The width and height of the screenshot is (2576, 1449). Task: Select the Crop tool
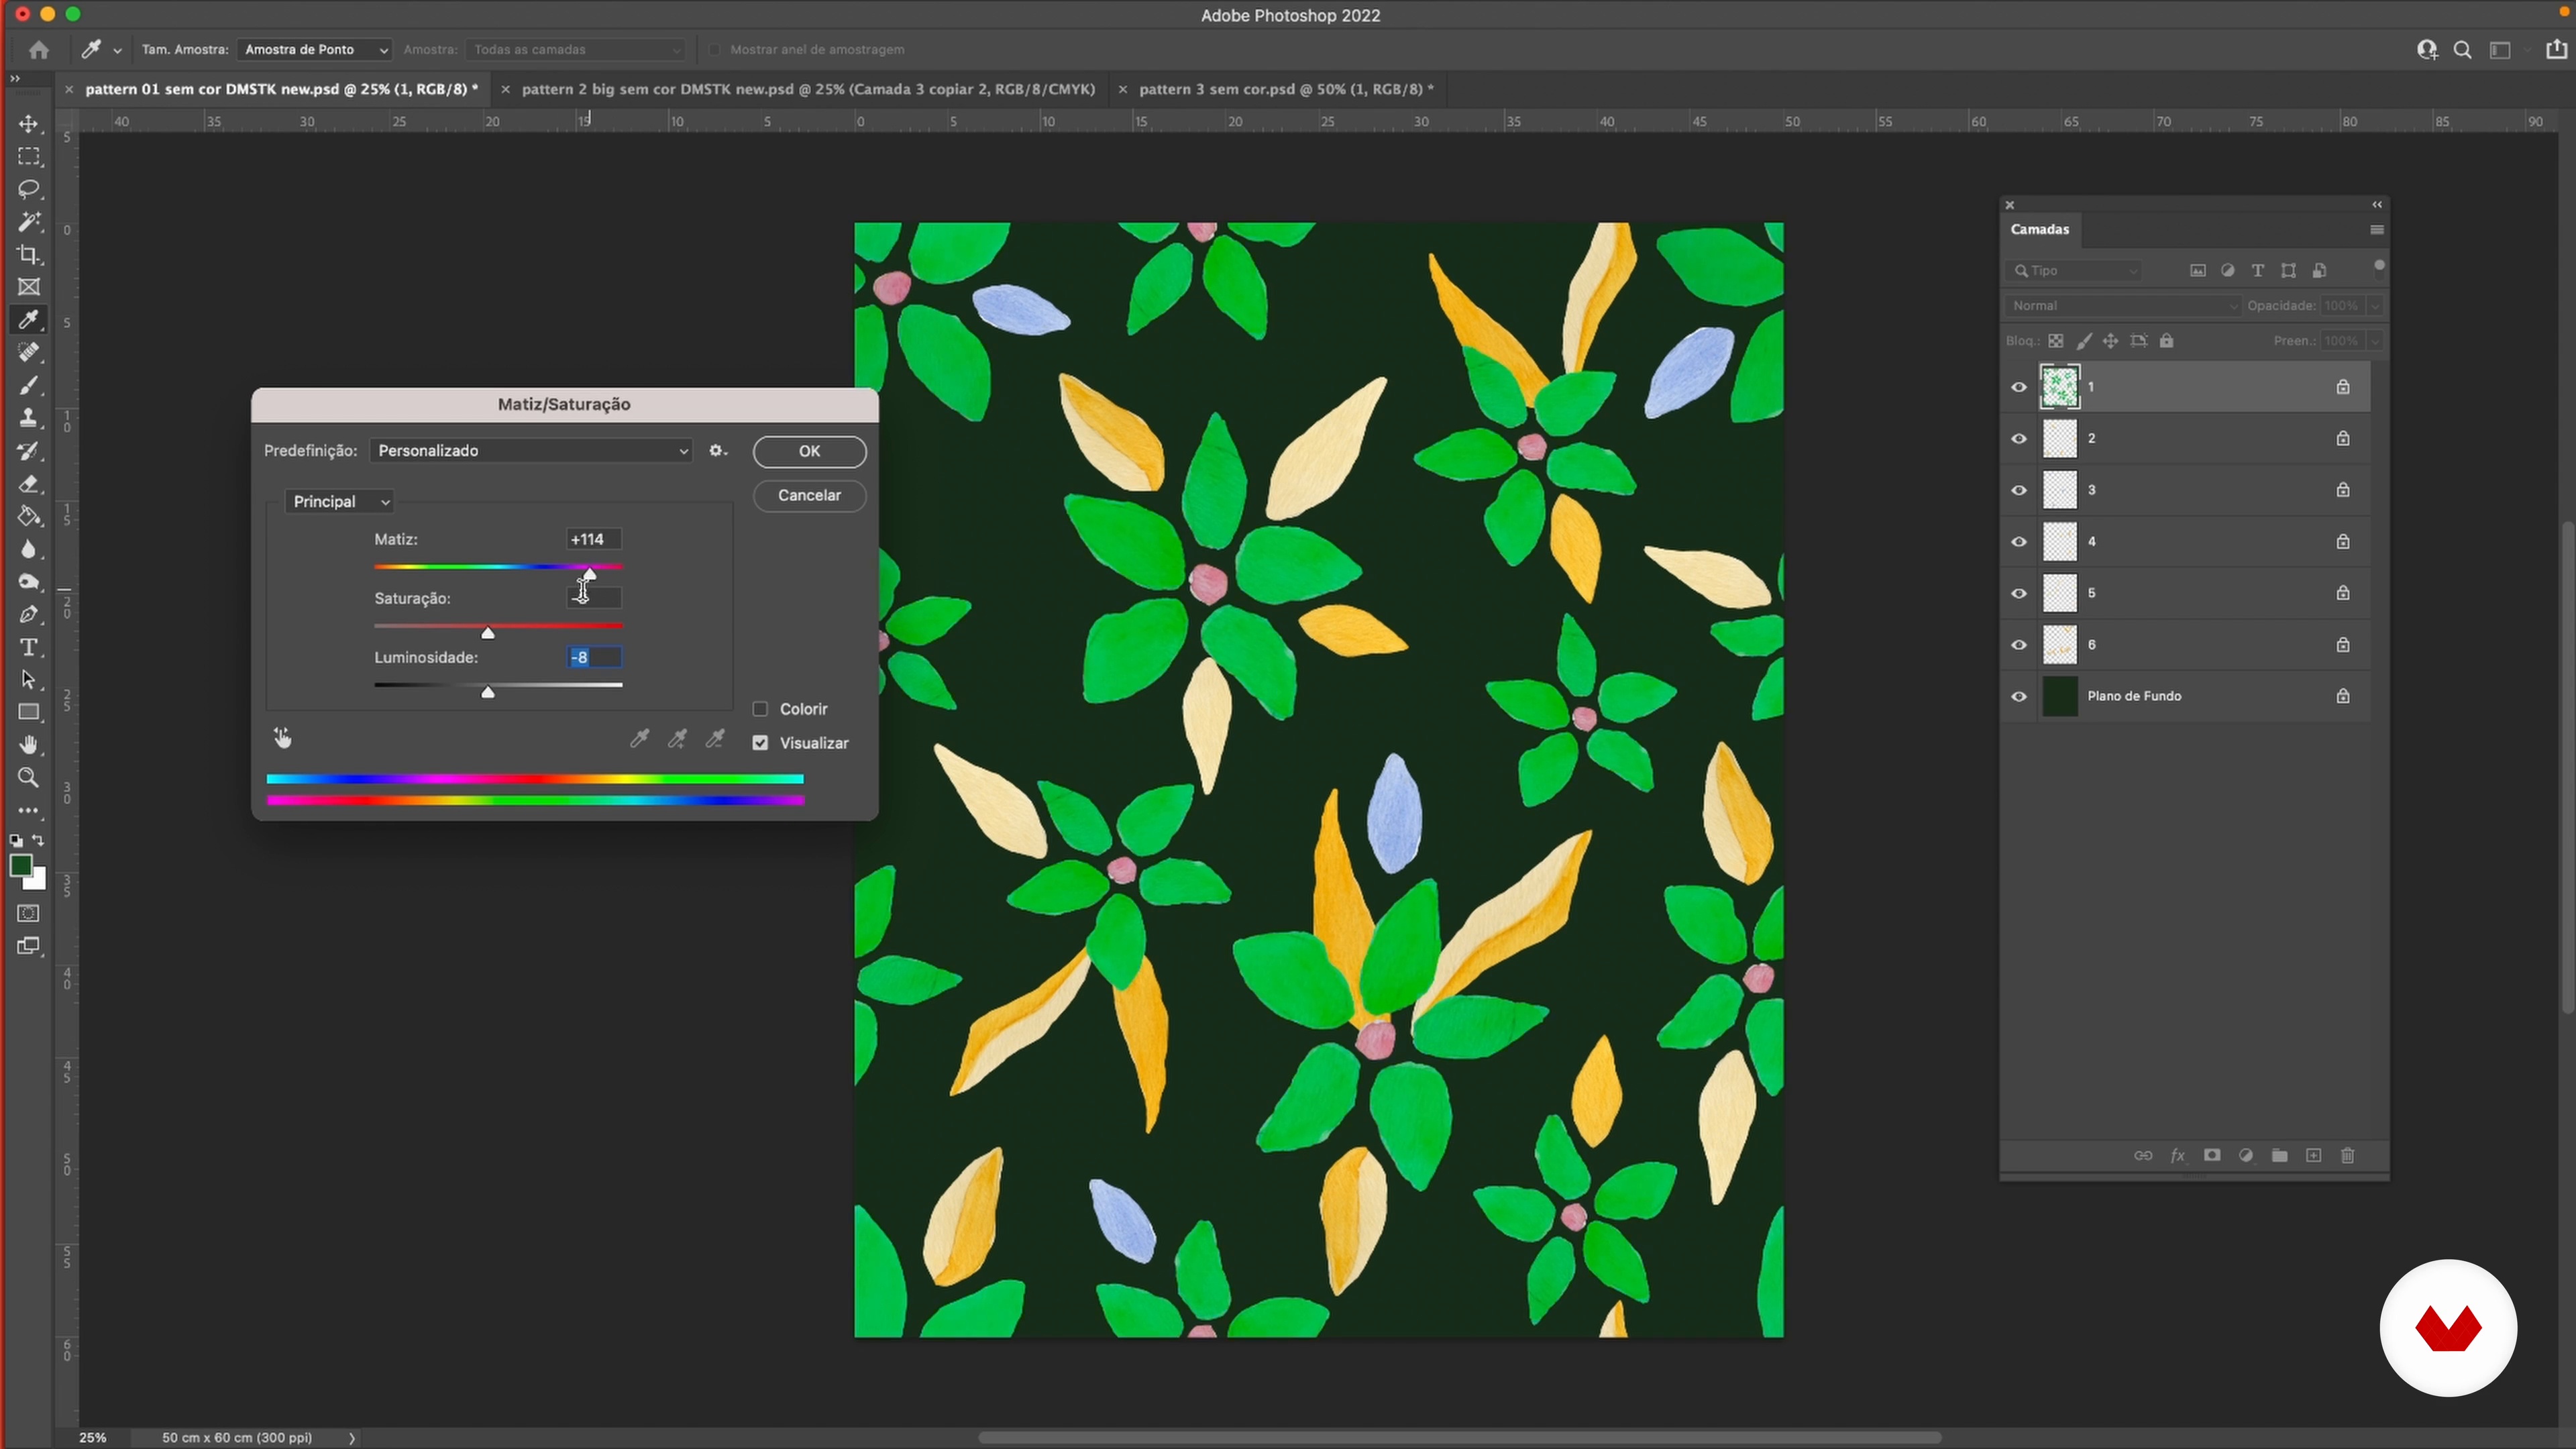28,255
